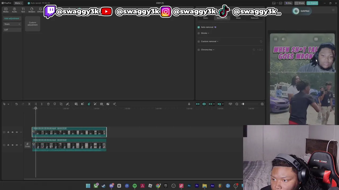This screenshot has height=190, width=339.
Task: Click the Share button
Action: click(300, 3)
